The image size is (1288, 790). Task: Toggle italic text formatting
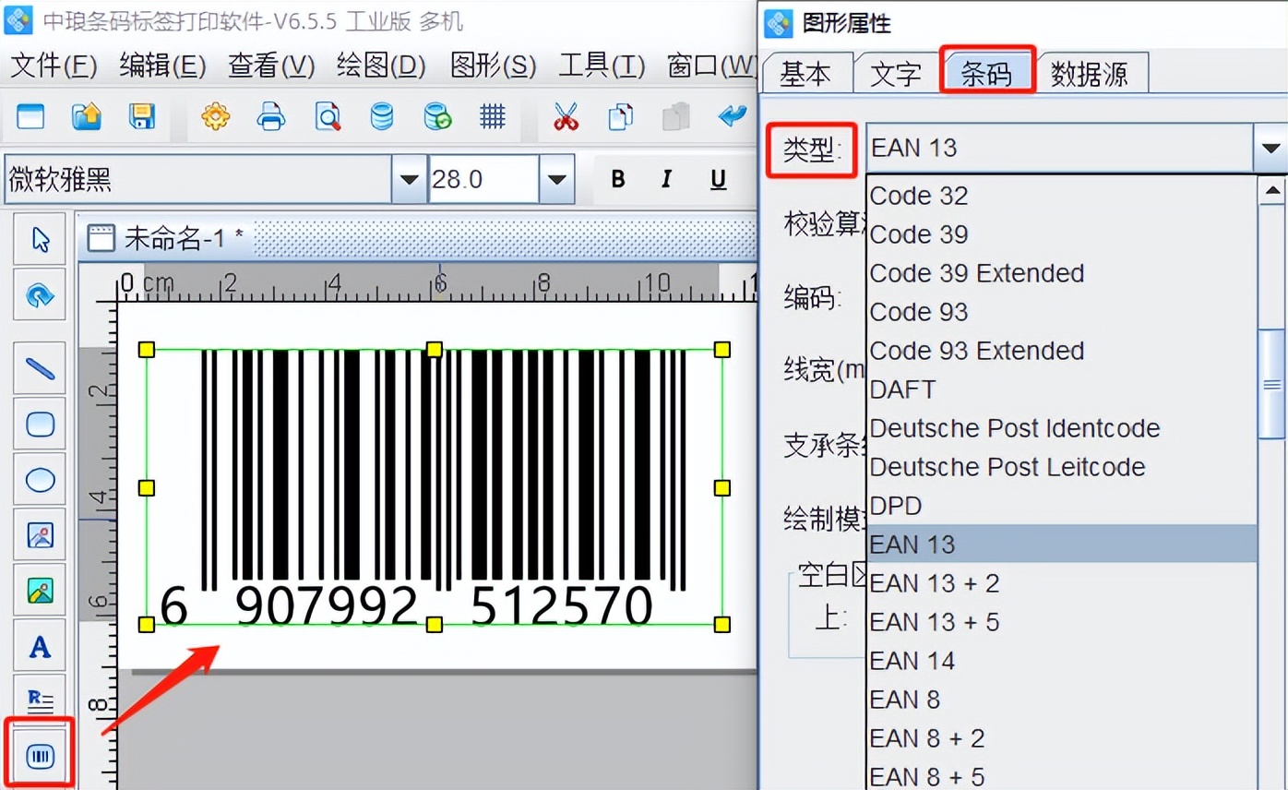tap(666, 179)
